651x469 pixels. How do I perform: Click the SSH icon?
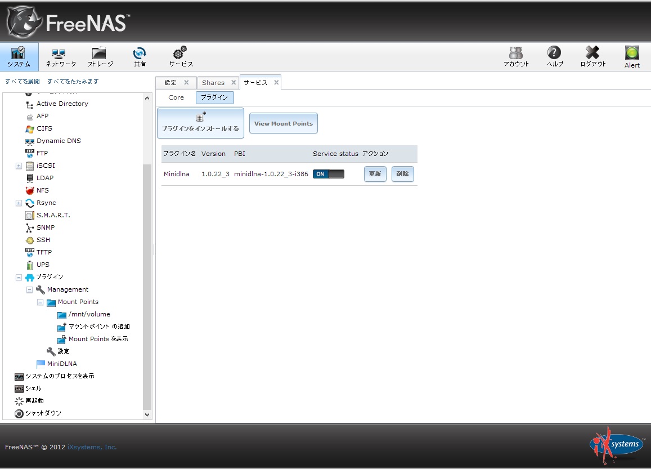click(30, 240)
